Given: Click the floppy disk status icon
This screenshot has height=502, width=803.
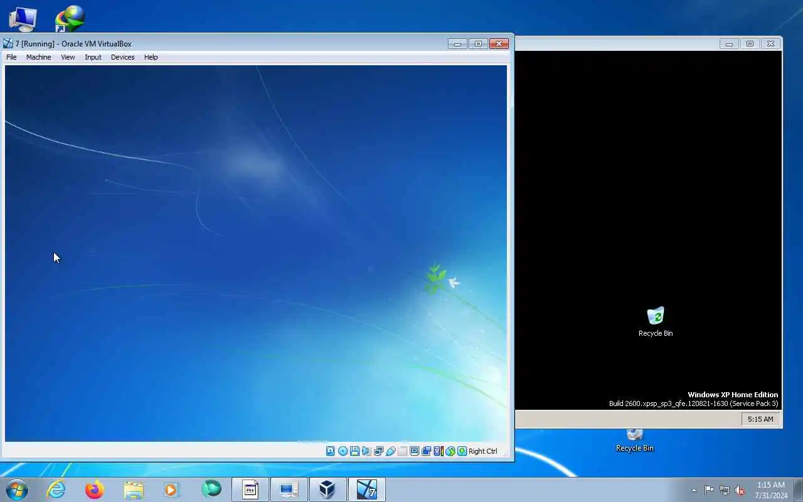Looking at the screenshot, I should click(354, 451).
